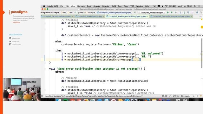Viewport: 203px width, 114px height.
Task: Open the File menu
Action: click(x=62, y=6)
